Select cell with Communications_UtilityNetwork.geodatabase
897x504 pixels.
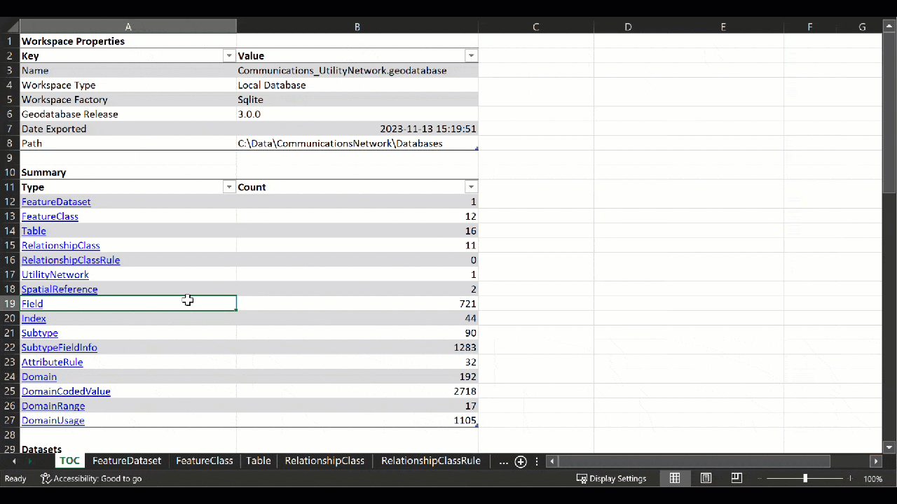[357, 71]
